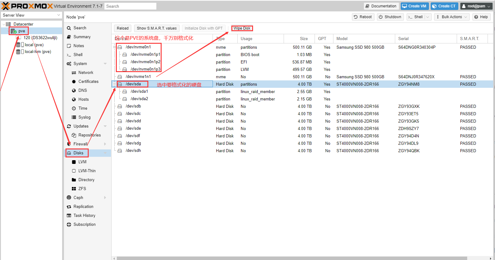Collapse the System menu section

coord(105,64)
